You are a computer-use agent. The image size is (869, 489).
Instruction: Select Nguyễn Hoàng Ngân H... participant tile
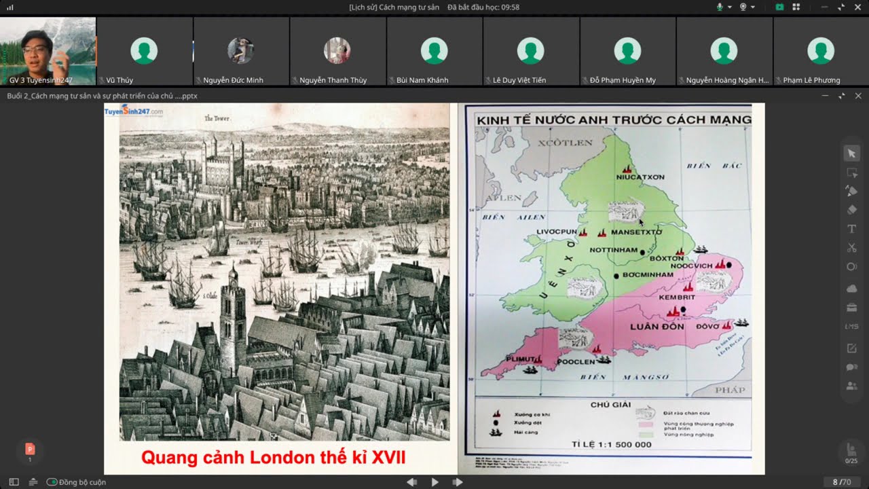pyautogui.click(x=724, y=51)
